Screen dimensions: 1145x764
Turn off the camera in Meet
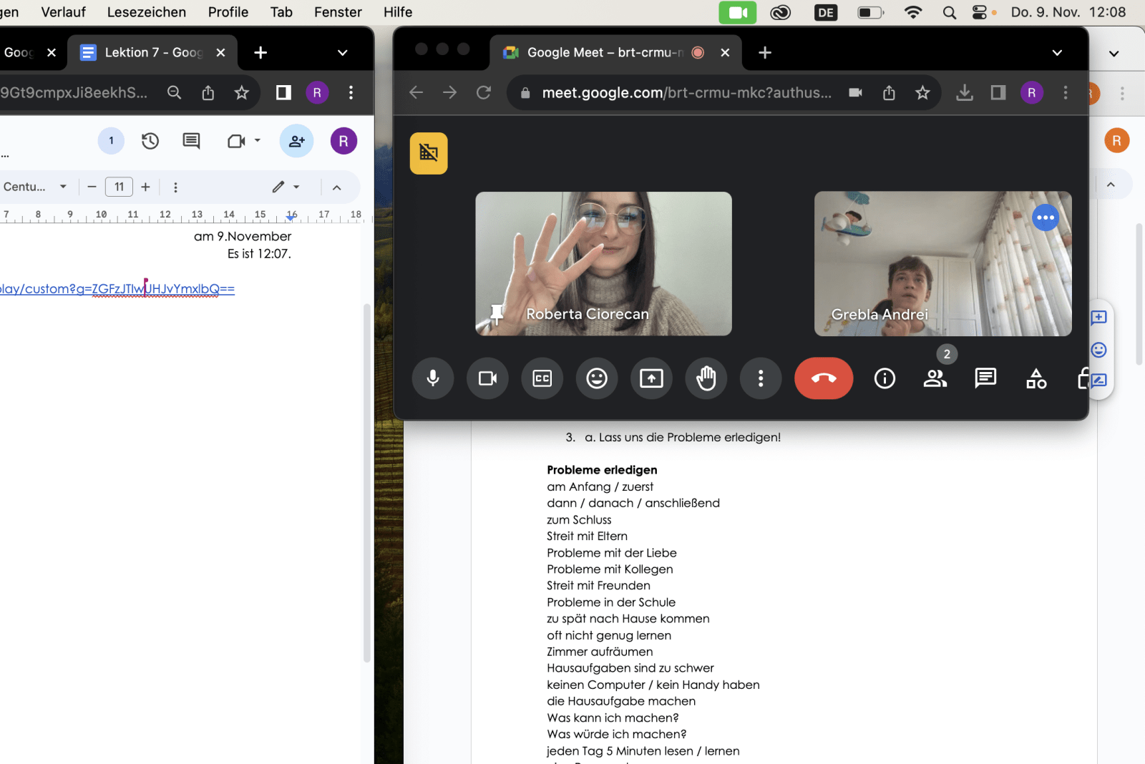coord(487,378)
